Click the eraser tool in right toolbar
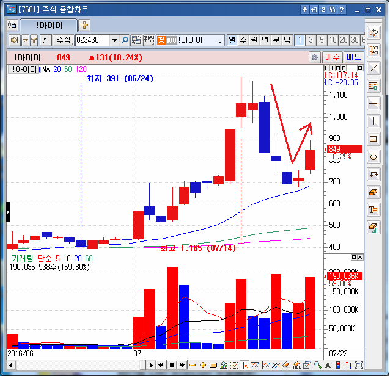 pyautogui.click(x=374, y=192)
